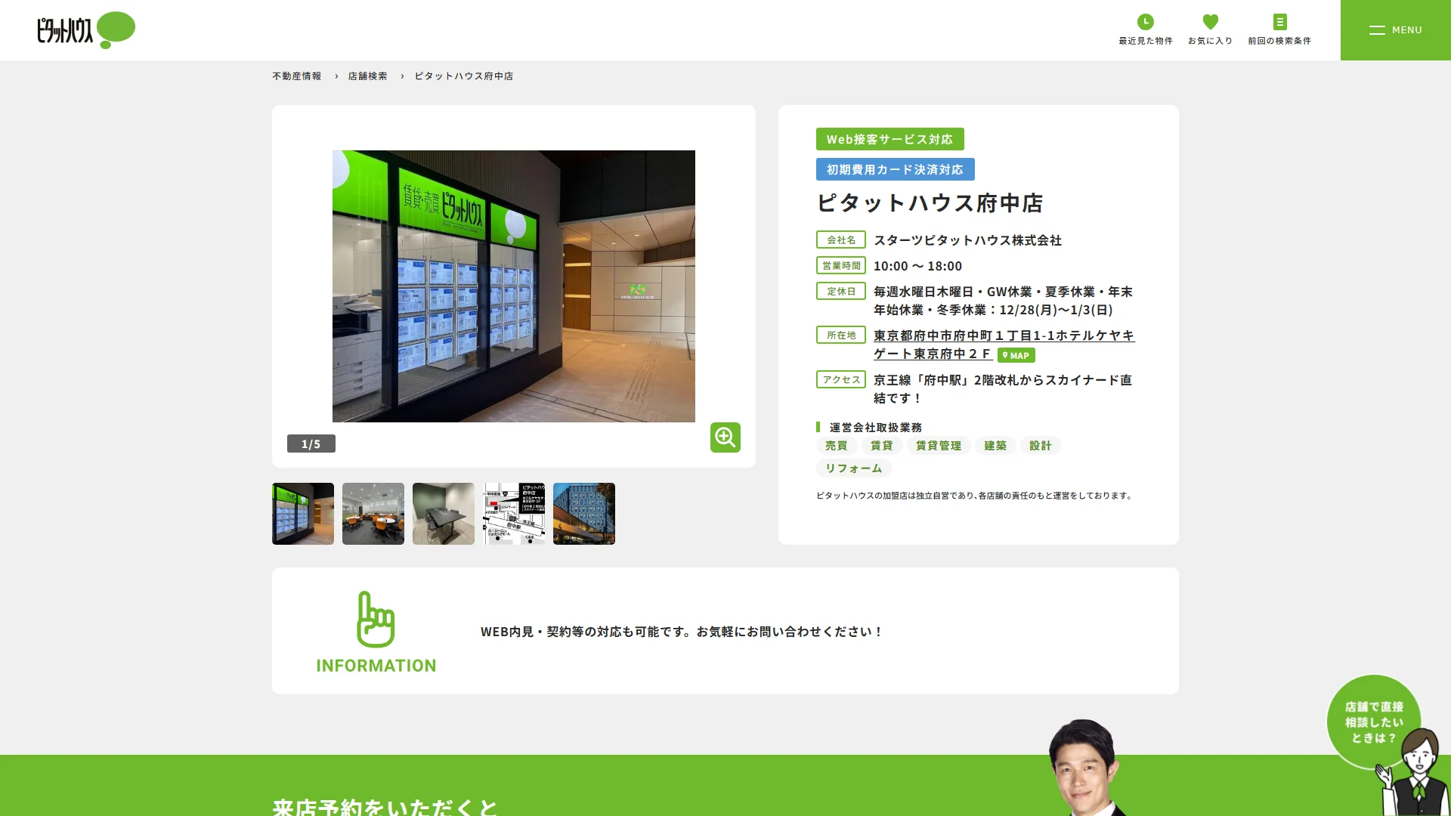Click the WEB内見 information message
This screenshot has width=1451, height=816.
[682, 632]
